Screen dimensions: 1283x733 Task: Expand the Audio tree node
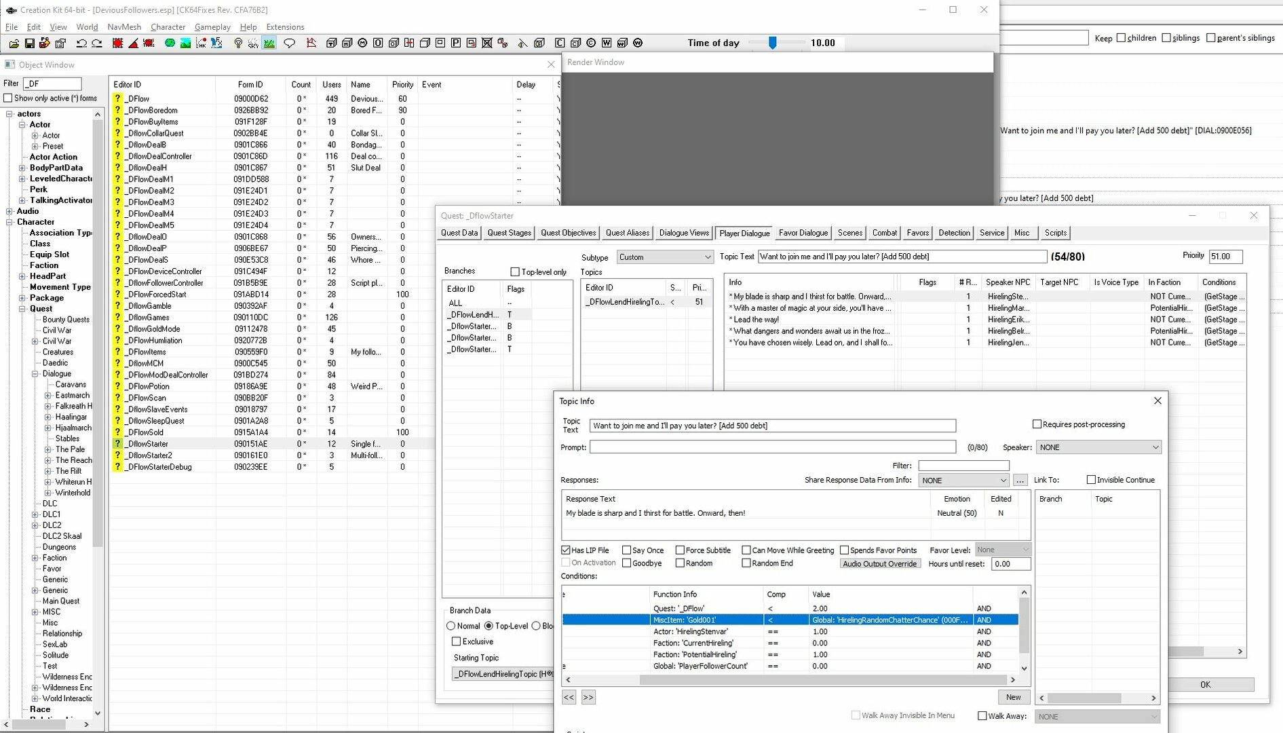[x=9, y=211]
